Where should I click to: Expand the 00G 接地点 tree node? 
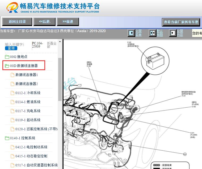pyautogui.click(x=19, y=57)
